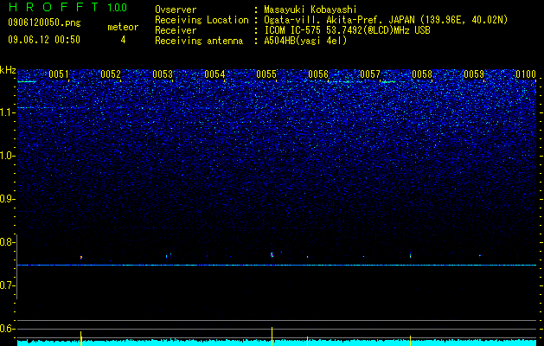Click the bright meteor echo near 0055
The height and width of the screenshot is (346, 544).
click(272, 254)
